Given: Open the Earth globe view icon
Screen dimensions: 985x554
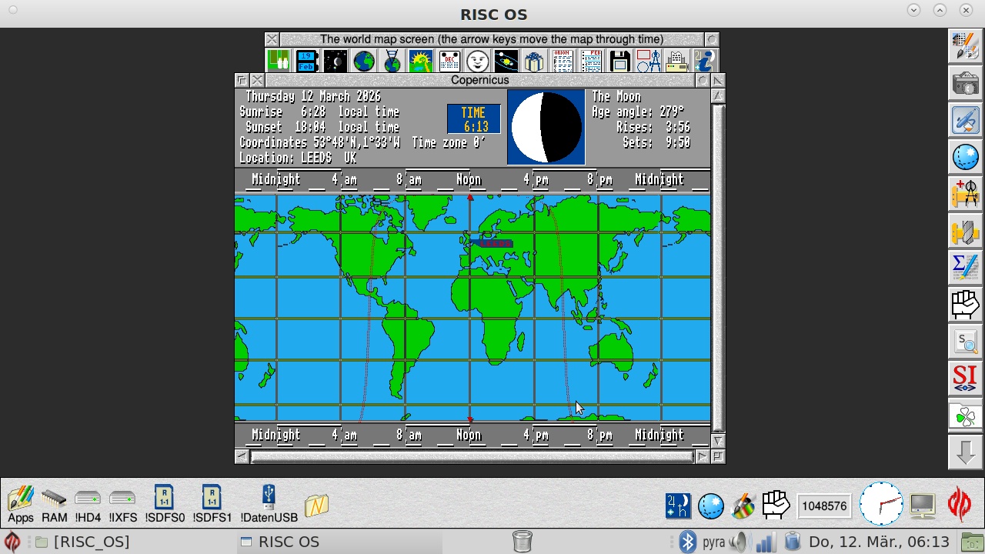Looking at the screenshot, I should coord(364,61).
